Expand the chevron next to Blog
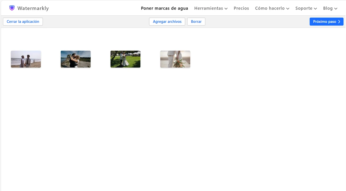Screen dimensions: 346x191 point(336,8)
